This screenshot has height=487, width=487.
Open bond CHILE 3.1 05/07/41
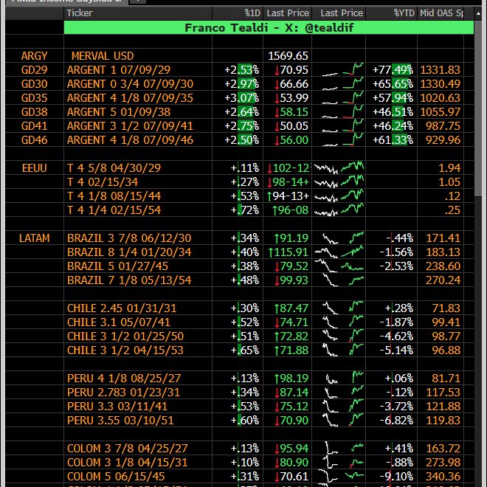118,322
